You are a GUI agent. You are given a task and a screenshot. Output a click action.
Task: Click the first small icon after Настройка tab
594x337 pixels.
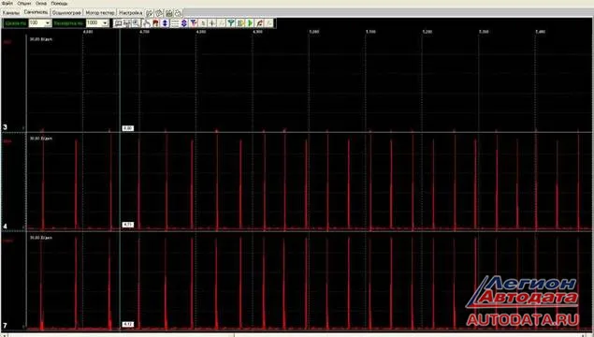[x=150, y=13]
